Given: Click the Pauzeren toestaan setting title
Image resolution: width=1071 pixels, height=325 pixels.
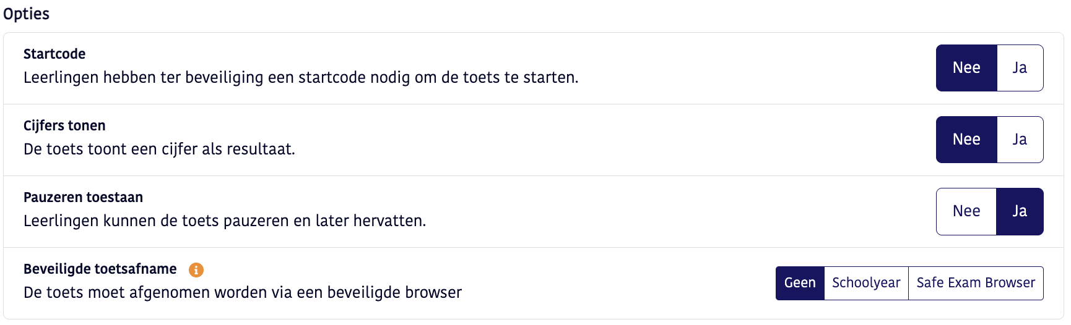Looking at the screenshot, I should point(83,197).
